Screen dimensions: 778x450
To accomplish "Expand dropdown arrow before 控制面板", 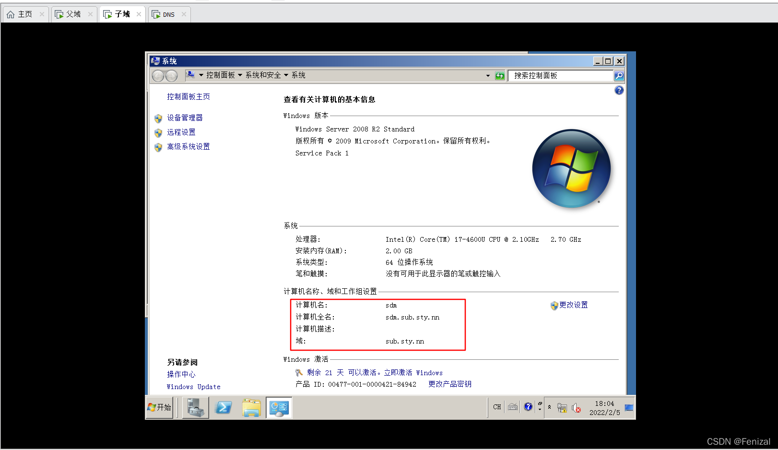I will 201,75.
